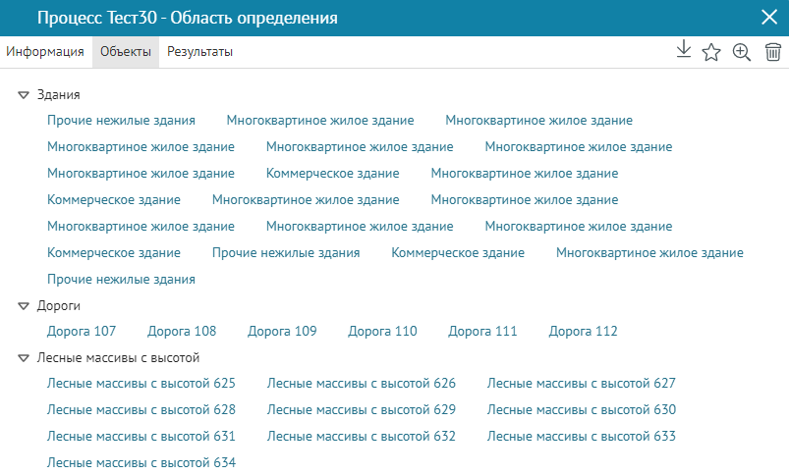Select Лесные массивы с высотой 634

[141, 462]
